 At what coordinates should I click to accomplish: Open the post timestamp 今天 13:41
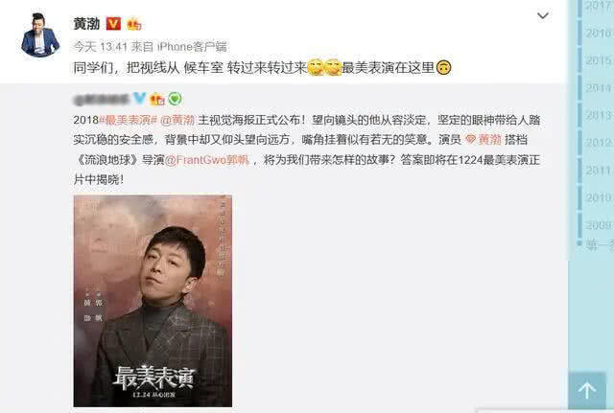click(100, 47)
